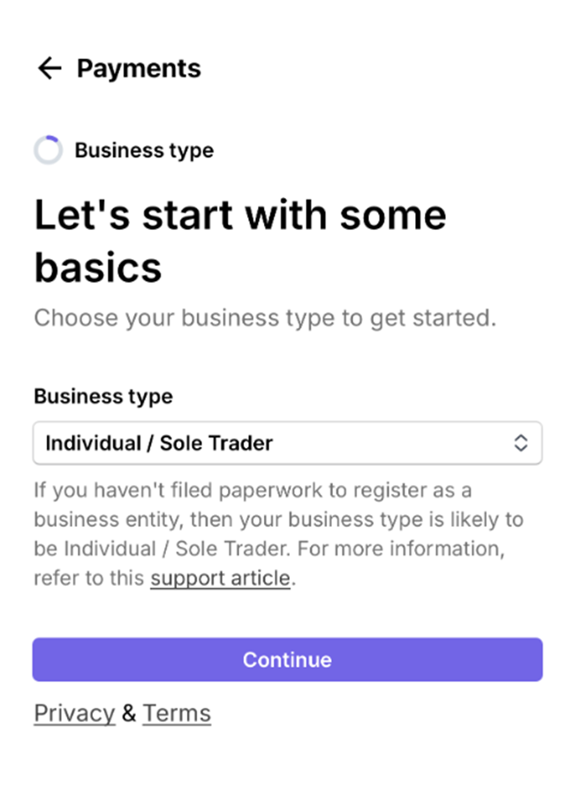
Task: Click the Business type field label above dropdown
Action: pyautogui.click(x=103, y=396)
